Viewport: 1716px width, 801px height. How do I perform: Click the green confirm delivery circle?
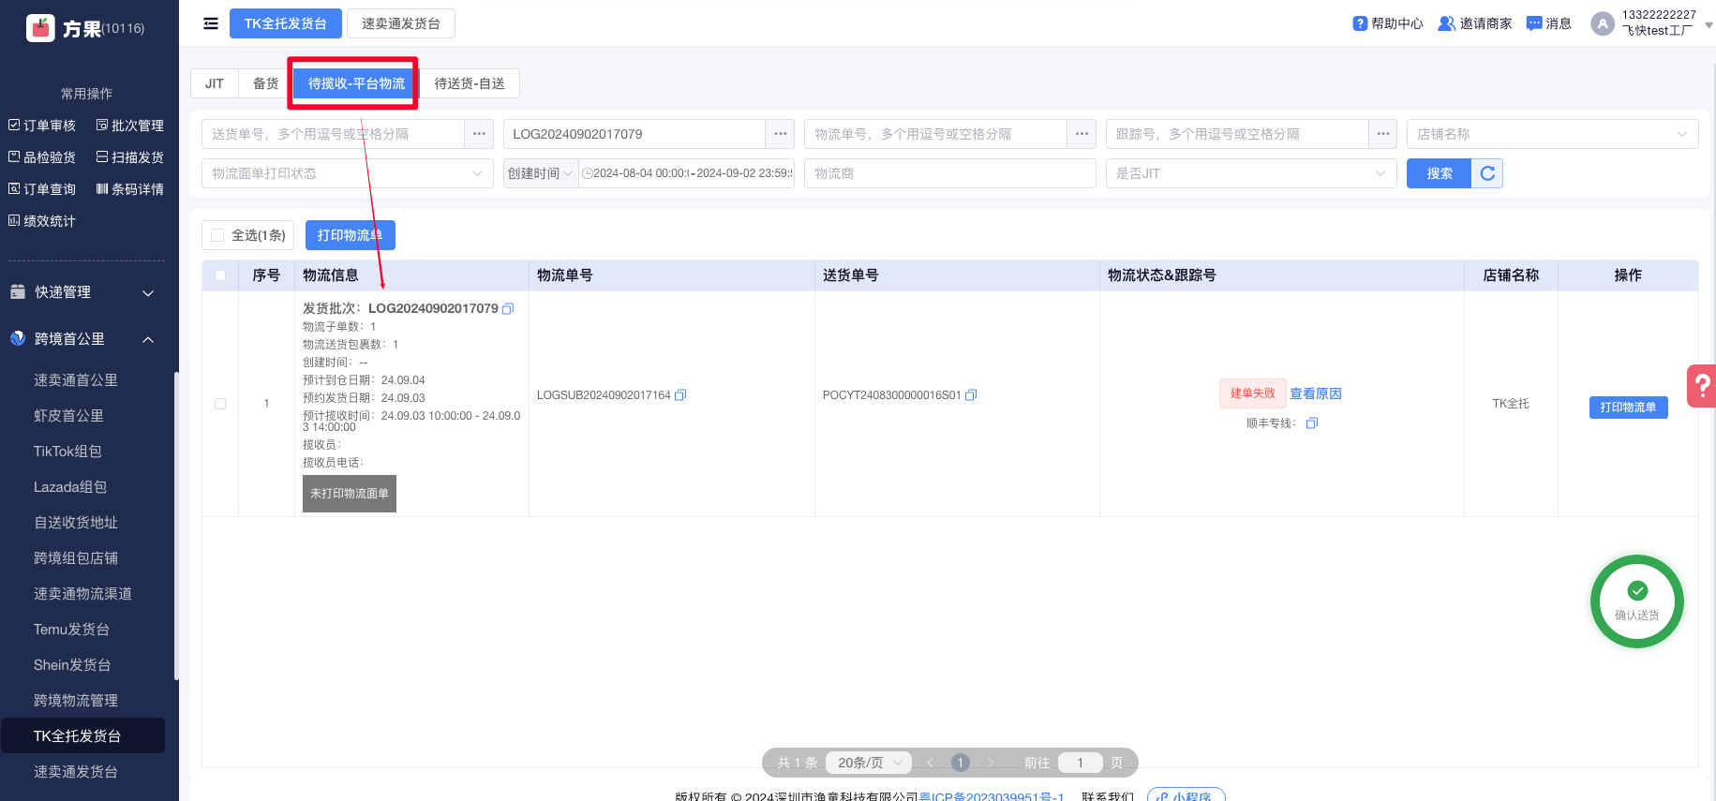click(x=1636, y=601)
